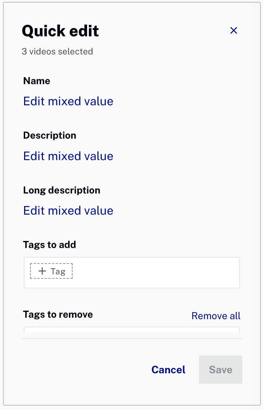Click the Description field label
Viewport: 263px width, 410px height.
click(50, 135)
